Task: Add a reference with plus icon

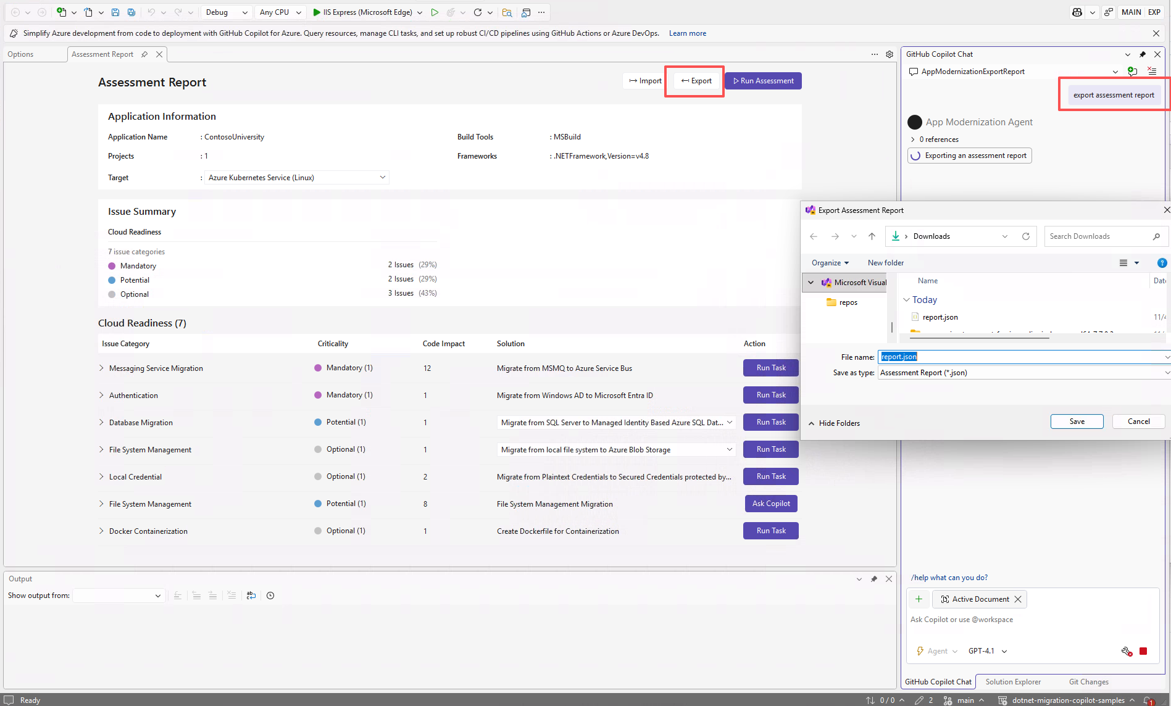Action: point(919,599)
